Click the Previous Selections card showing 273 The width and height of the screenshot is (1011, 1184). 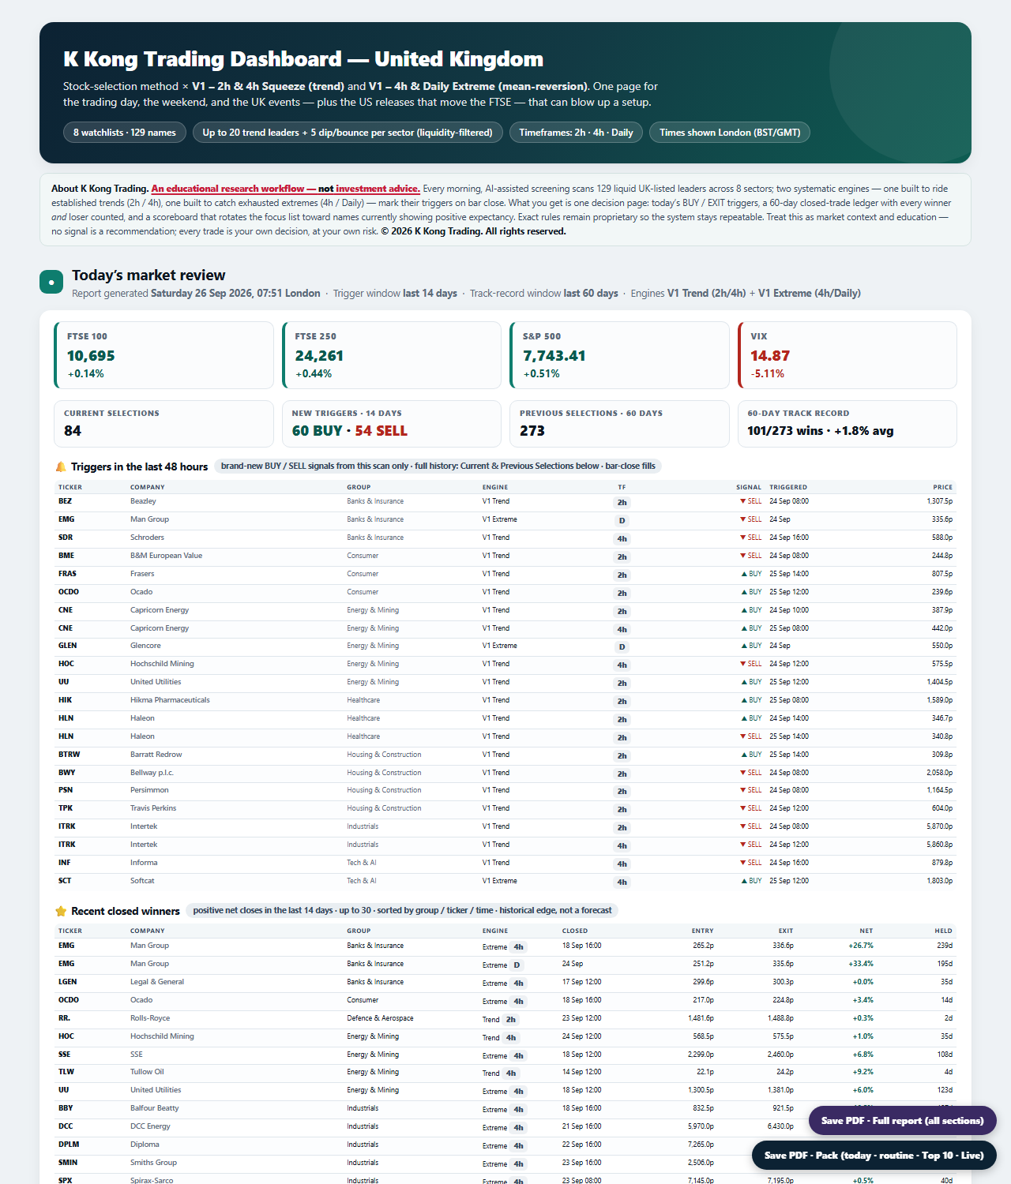click(619, 424)
